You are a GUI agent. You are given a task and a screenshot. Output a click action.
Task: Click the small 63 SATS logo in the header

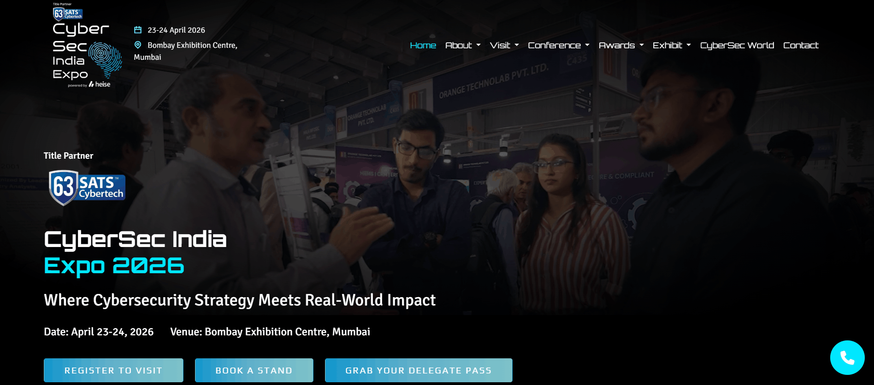click(x=68, y=14)
